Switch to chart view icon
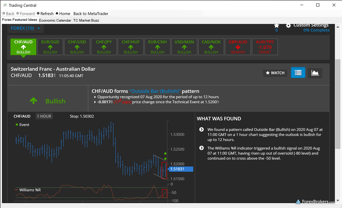Image resolution: width=342 pixels, height=208 pixels. point(315,73)
